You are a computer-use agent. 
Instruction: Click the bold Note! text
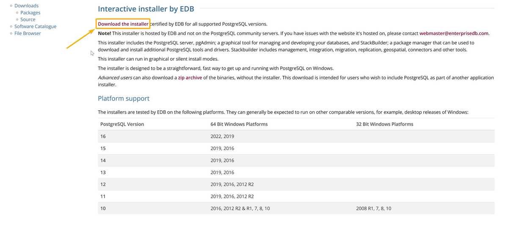coord(105,33)
